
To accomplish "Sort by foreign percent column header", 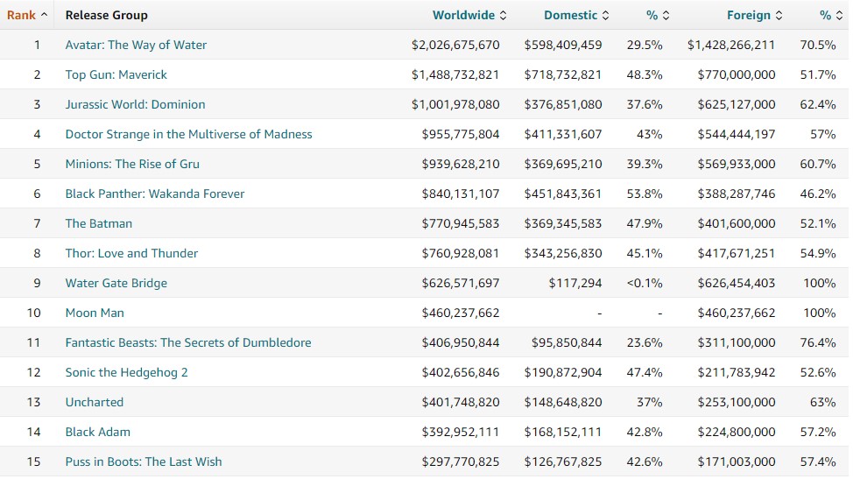I will 825,15.
